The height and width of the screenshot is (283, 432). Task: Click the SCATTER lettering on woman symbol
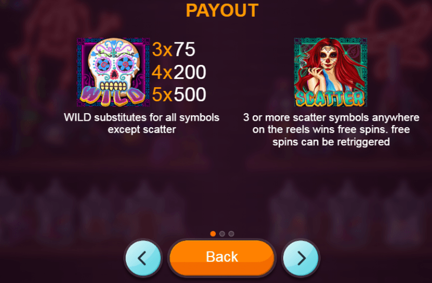click(x=330, y=98)
